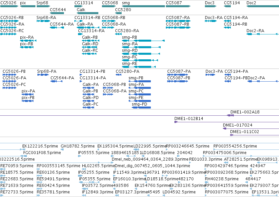This screenshot has width=279, height=197.
Task: Select the CG5194 gene label
Action: click(x=232, y=3)
